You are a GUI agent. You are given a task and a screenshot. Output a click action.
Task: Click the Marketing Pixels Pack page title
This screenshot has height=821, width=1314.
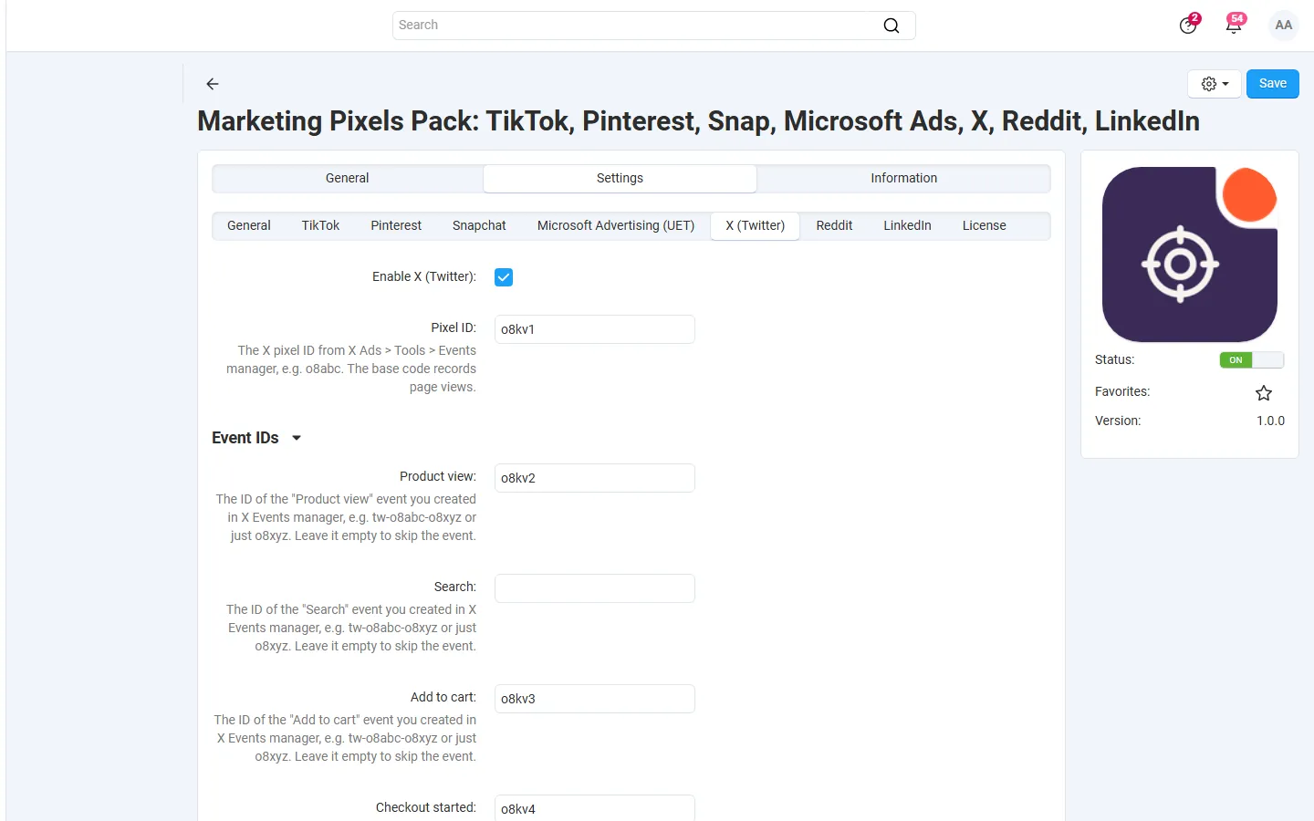[698, 121]
